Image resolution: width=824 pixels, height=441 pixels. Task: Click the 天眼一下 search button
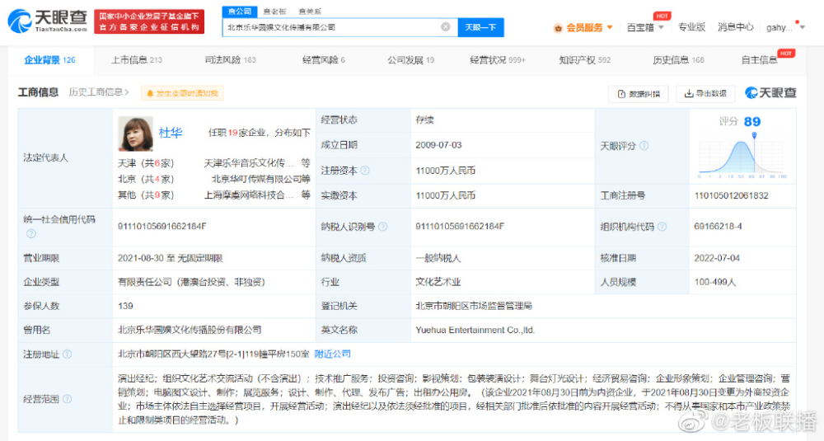(480, 27)
